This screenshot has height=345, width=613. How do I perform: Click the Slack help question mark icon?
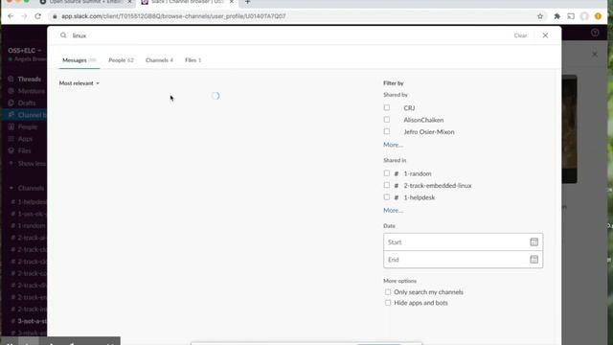click(595, 33)
